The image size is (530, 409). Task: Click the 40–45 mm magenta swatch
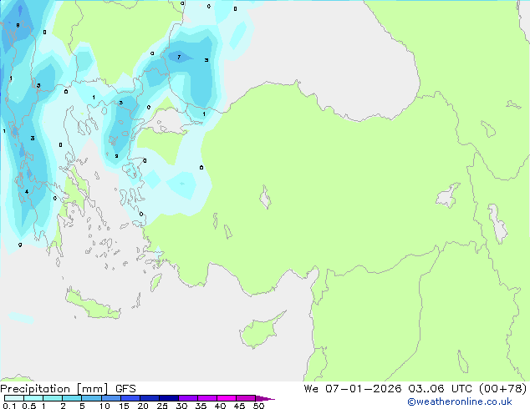pyautogui.click(x=227, y=398)
